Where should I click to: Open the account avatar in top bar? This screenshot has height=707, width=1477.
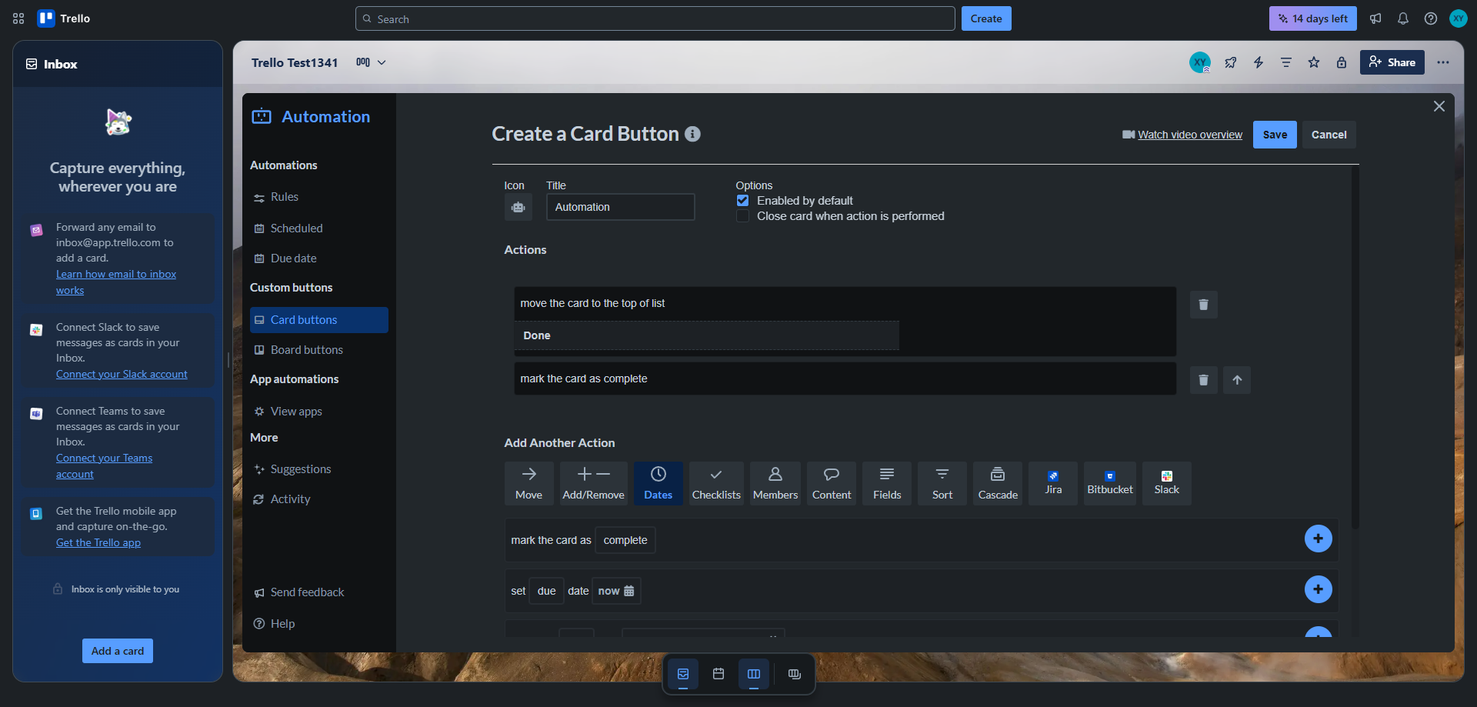[1459, 18]
